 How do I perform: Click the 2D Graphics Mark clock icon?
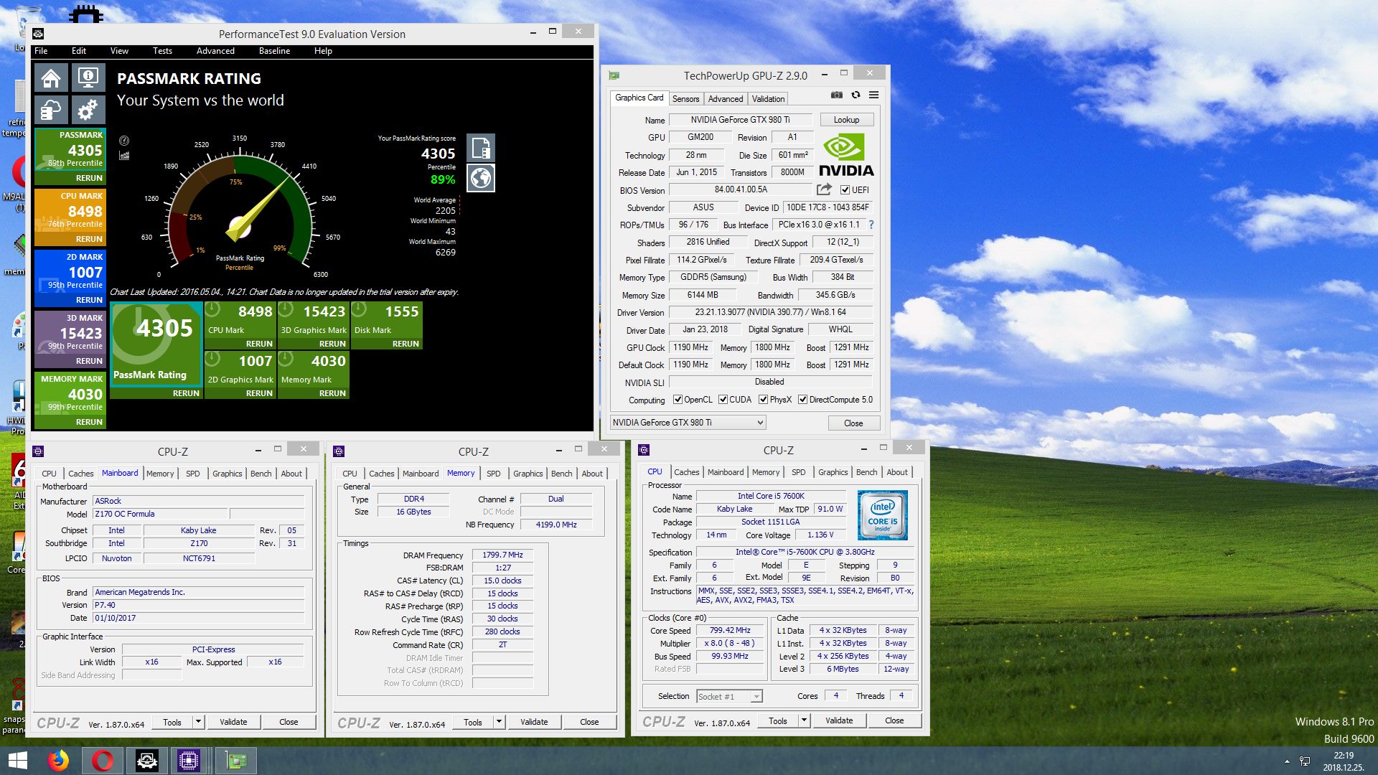pos(213,360)
